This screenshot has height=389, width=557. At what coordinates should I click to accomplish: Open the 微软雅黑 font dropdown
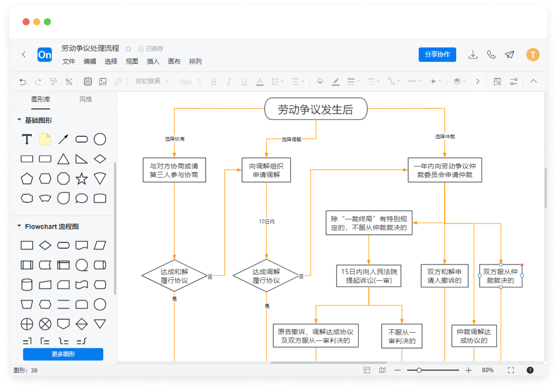point(152,82)
